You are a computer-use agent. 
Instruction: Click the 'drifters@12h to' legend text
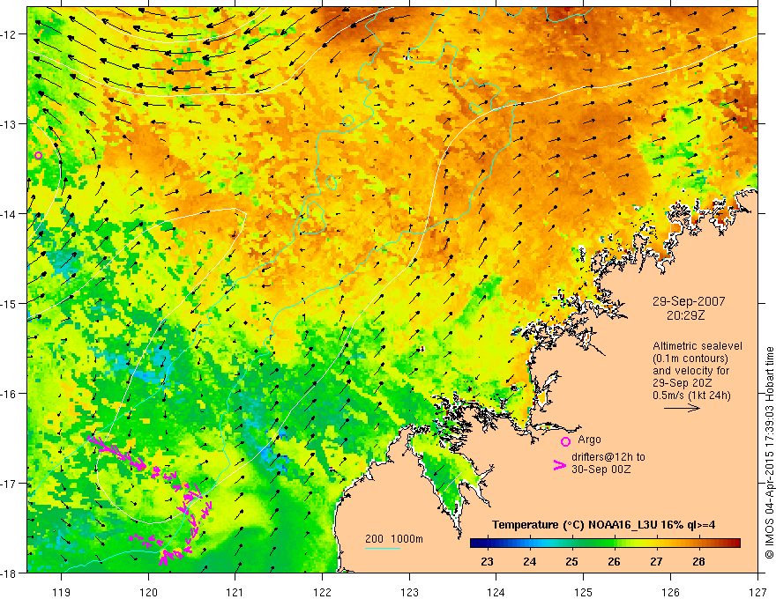pos(608,457)
